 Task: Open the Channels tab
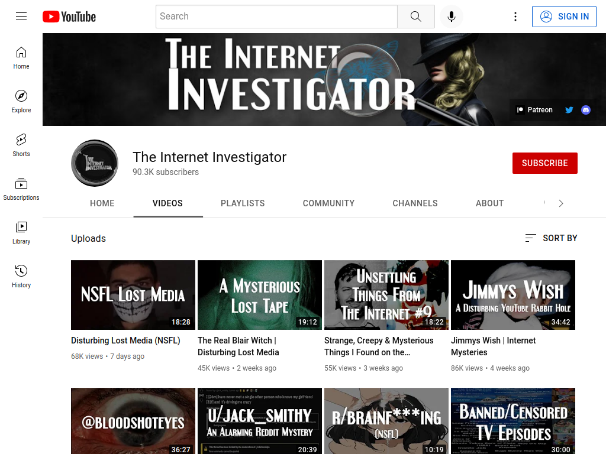click(x=415, y=203)
